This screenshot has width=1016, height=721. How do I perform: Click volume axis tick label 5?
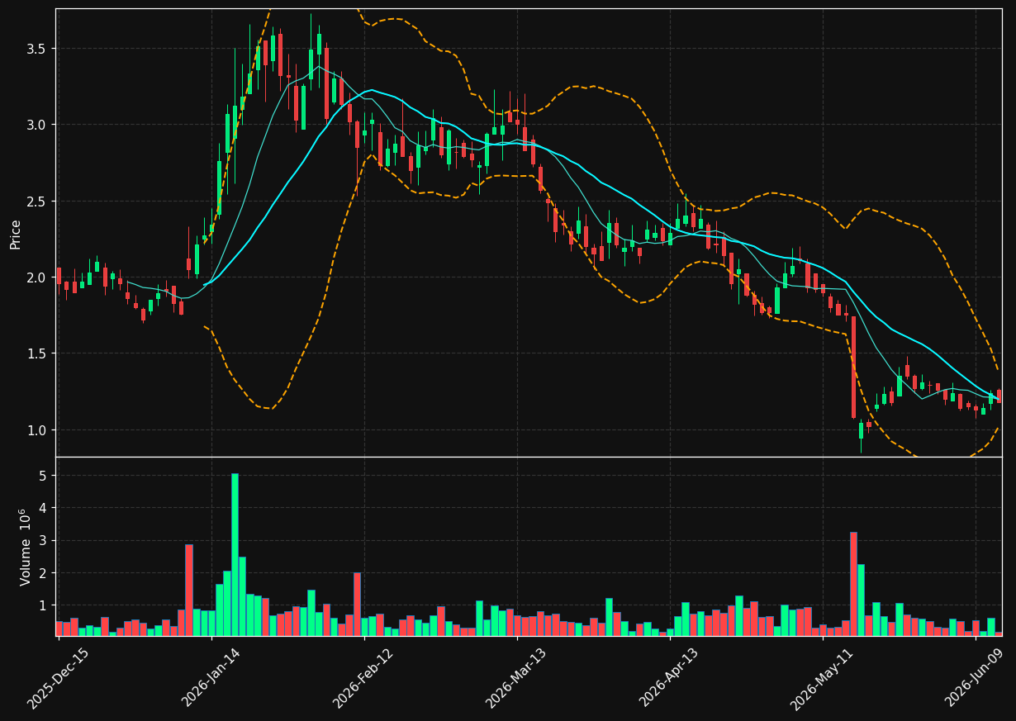pos(41,476)
